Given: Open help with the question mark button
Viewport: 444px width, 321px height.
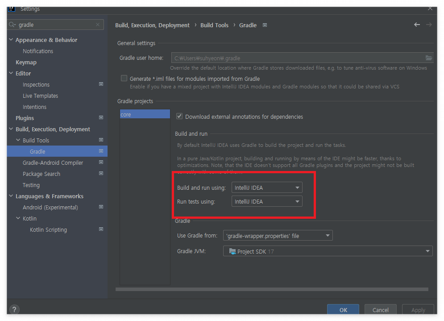Looking at the screenshot, I should click(x=14, y=309).
